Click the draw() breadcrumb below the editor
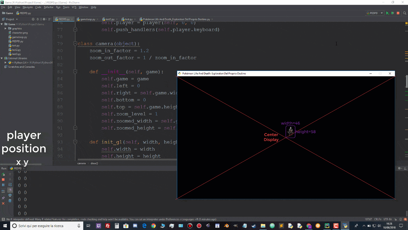Viewport: 408px width, 230px height. [94, 163]
